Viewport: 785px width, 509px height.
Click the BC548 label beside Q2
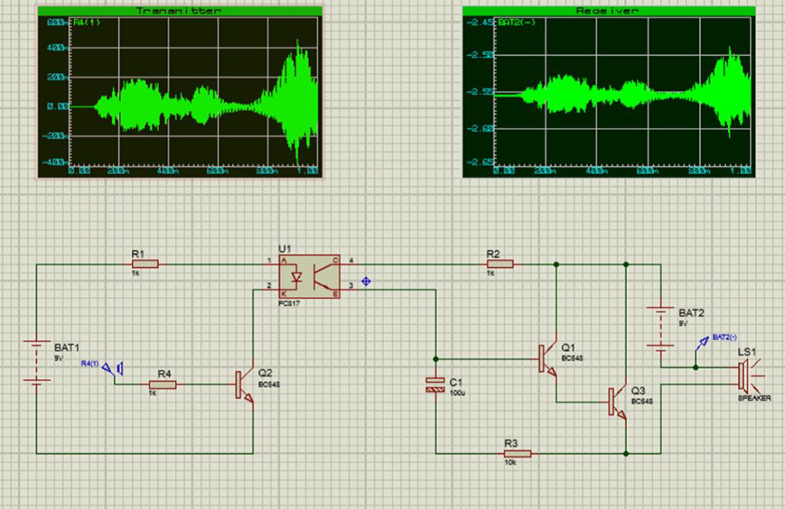(x=269, y=384)
